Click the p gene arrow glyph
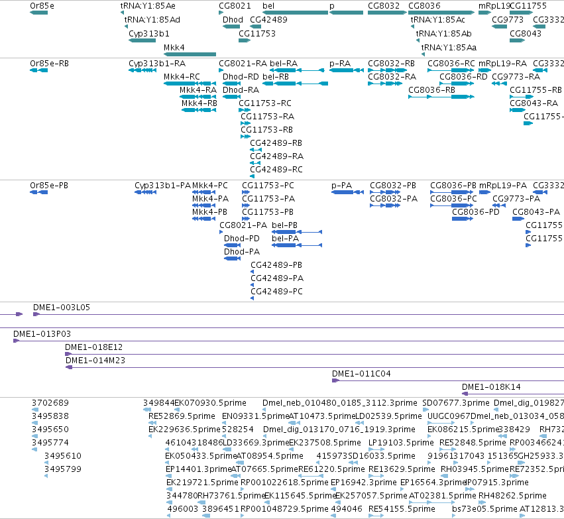This screenshot has height=519, width=564. (346, 13)
